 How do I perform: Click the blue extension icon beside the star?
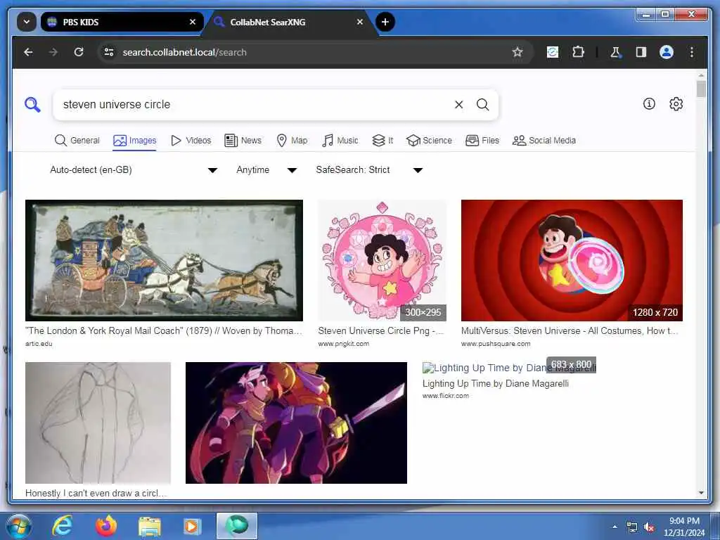point(553,52)
